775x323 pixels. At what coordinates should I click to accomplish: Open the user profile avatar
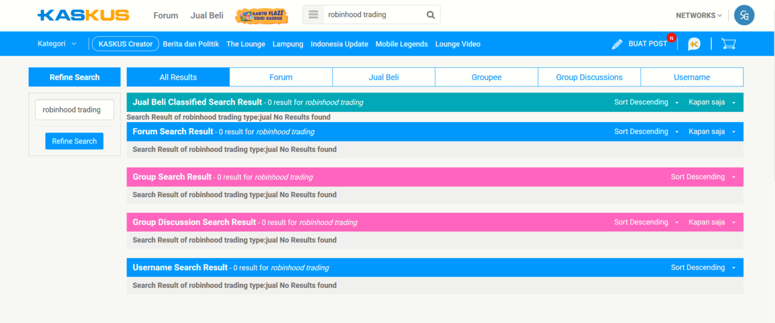click(x=744, y=15)
